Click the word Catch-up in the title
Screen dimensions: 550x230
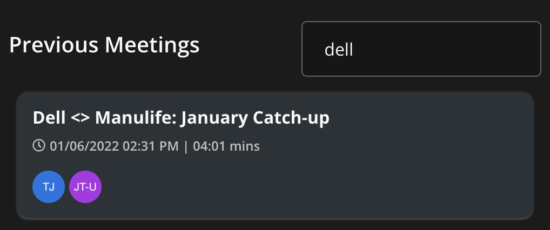291,118
